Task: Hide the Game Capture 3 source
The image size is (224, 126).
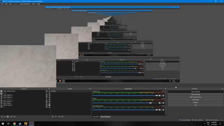Action: coord(46,101)
